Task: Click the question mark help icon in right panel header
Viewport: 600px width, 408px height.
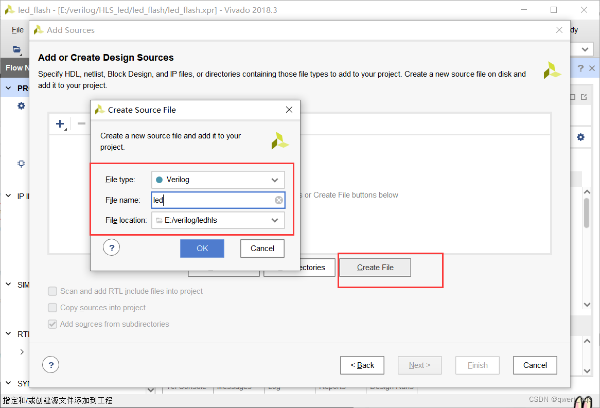Action: pos(580,68)
